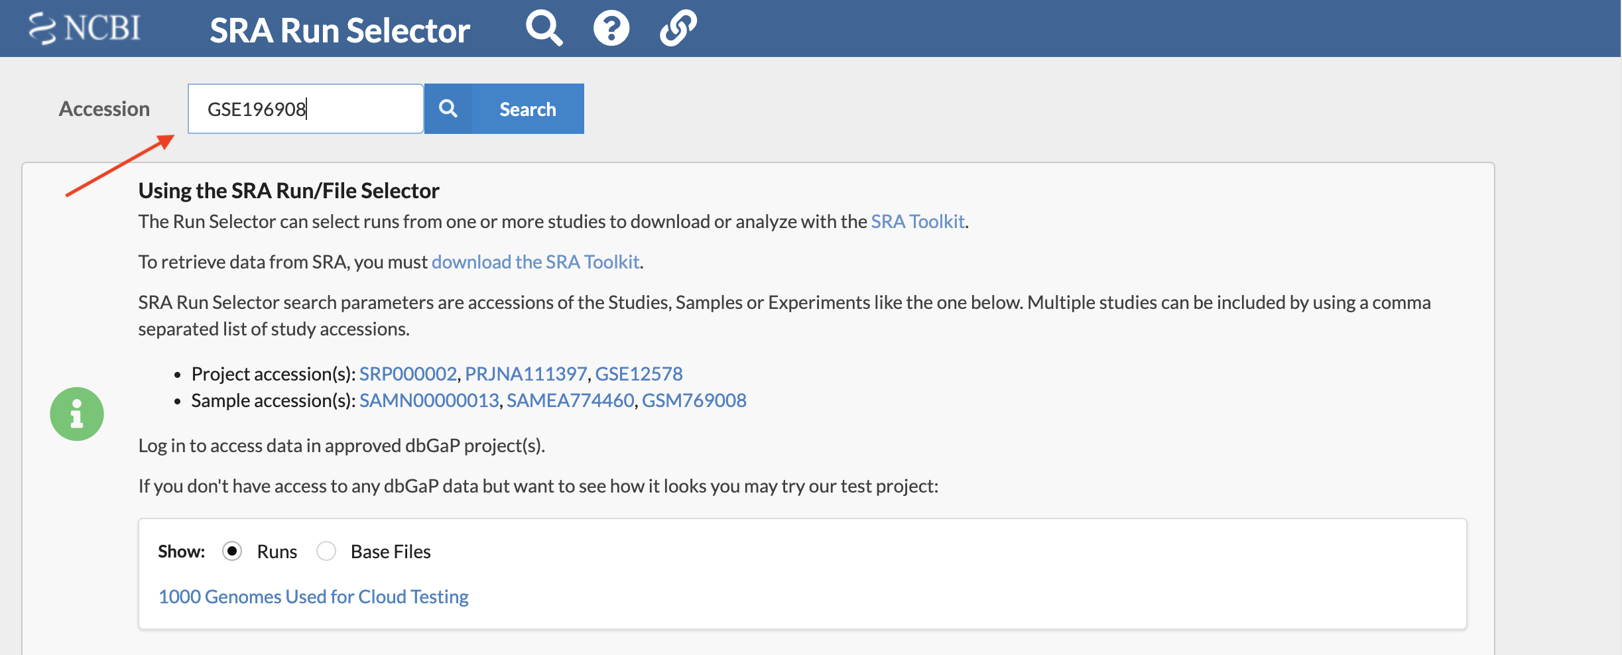Click the magnifier icon beside Search button
Viewport: 1622px width, 655px height.
448,109
